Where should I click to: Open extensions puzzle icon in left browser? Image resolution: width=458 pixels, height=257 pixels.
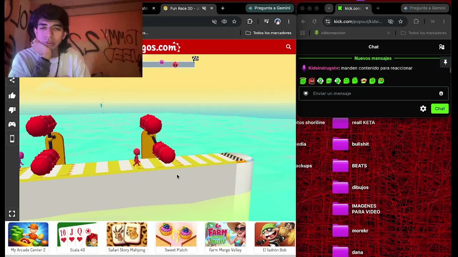250,21
